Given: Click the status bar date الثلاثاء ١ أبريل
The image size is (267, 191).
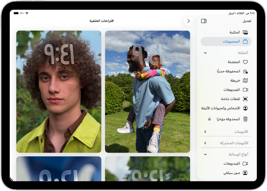Looking at the screenshot, I should coord(236,13).
